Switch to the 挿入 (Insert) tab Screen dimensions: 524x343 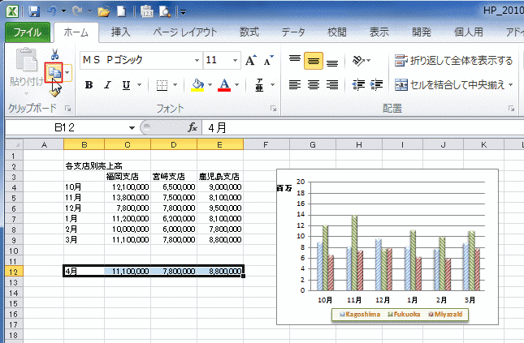tap(120, 32)
